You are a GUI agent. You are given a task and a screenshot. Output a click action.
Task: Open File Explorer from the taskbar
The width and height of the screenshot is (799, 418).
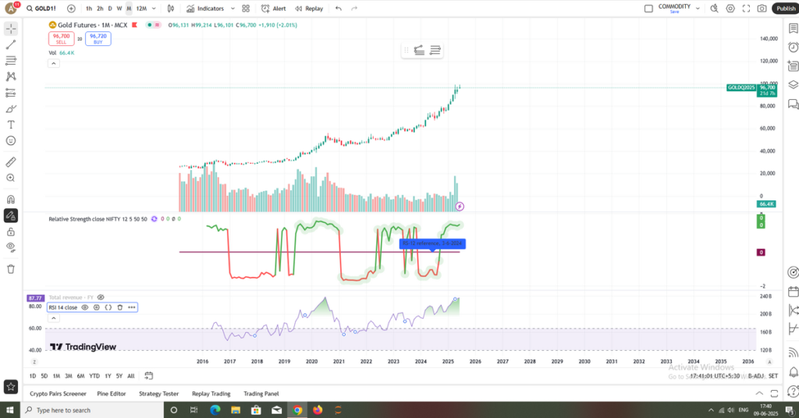[236, 410]
